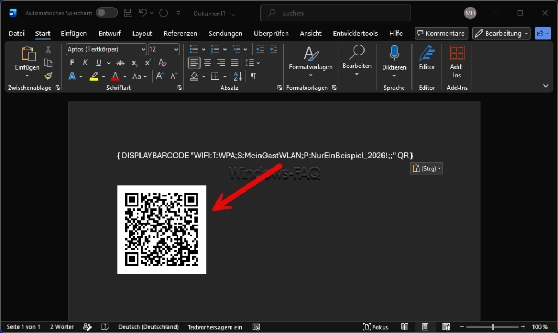Open the Datei menu
The image size is (558, 333).
16,33
